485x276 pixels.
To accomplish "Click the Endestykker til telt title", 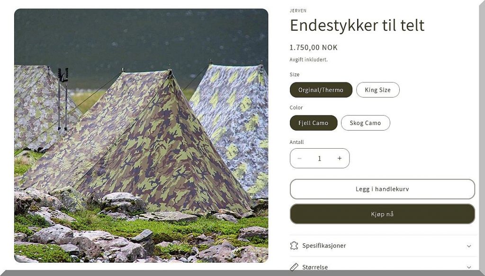I will [x=357, y=26].
